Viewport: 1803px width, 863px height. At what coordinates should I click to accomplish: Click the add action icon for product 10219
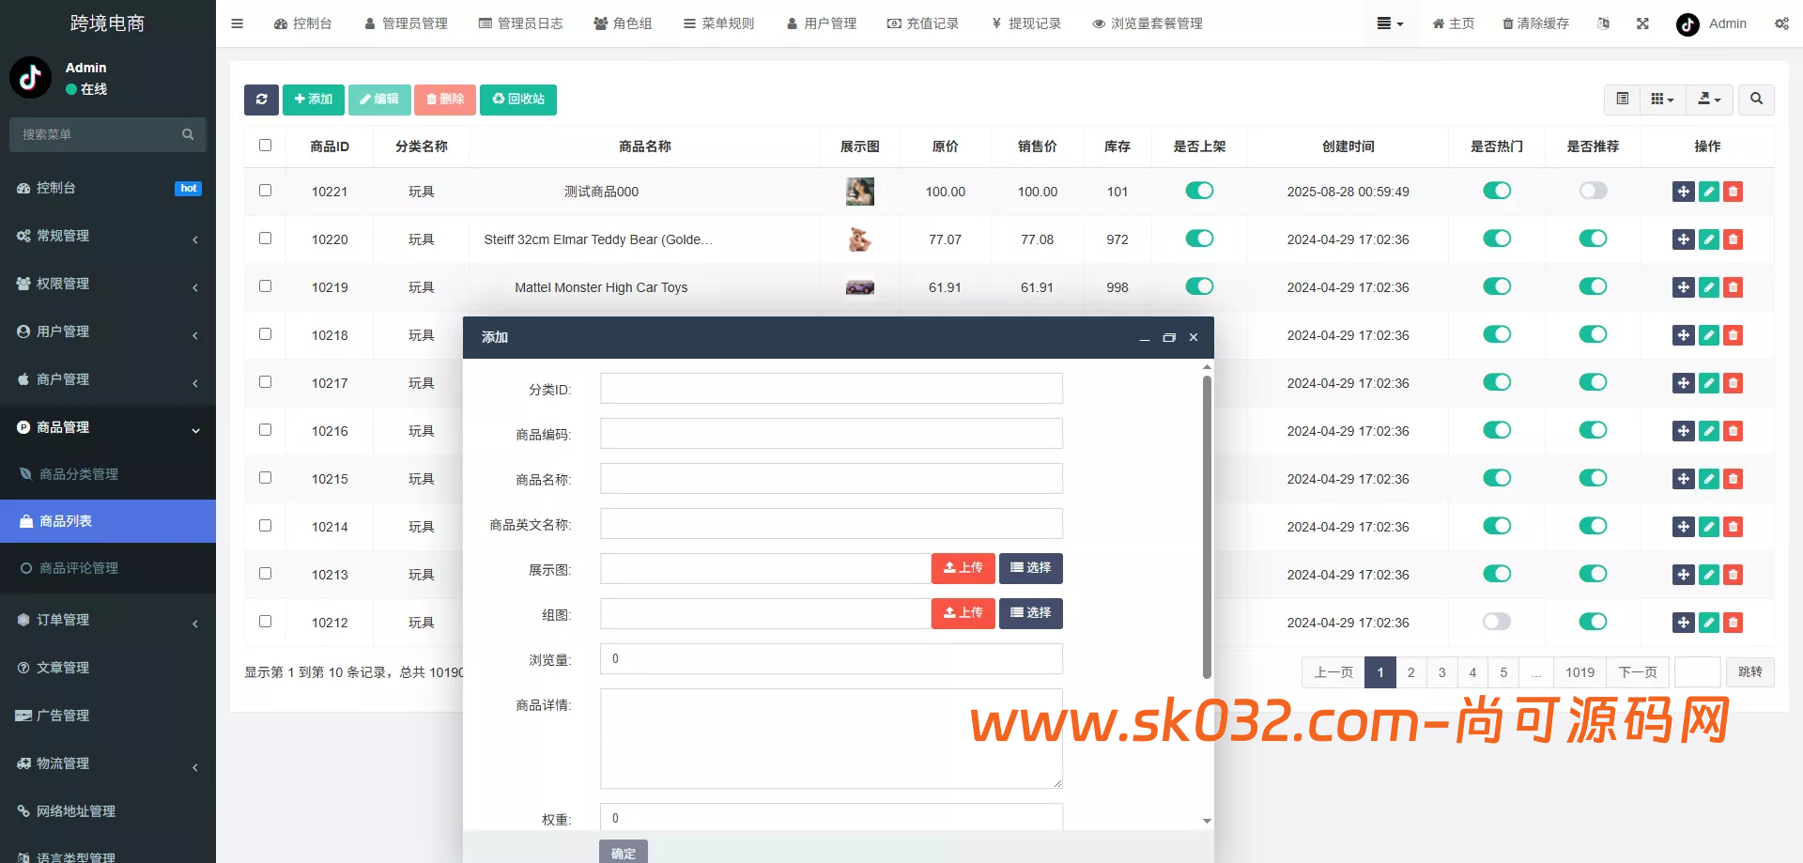click(1683, 287)
